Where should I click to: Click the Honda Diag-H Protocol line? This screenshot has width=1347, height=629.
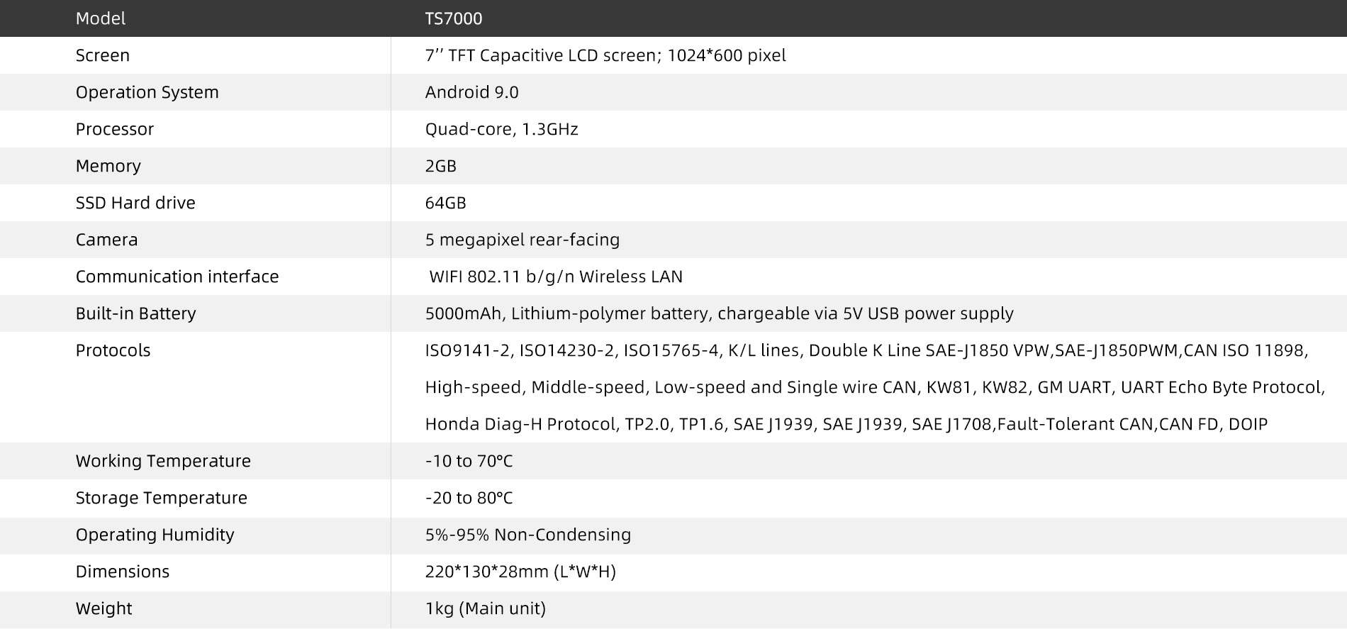coord(846,424)
